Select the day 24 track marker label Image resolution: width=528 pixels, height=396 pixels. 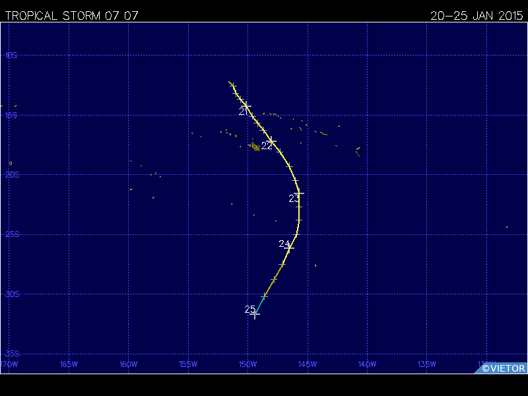(x=284, y=244)
